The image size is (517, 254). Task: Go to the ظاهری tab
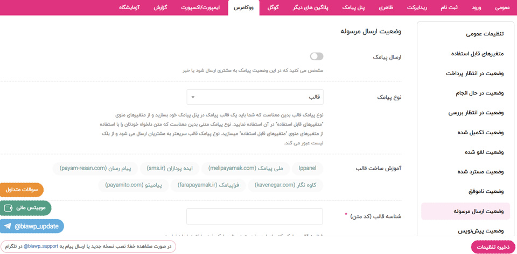(x=386, y=8)
